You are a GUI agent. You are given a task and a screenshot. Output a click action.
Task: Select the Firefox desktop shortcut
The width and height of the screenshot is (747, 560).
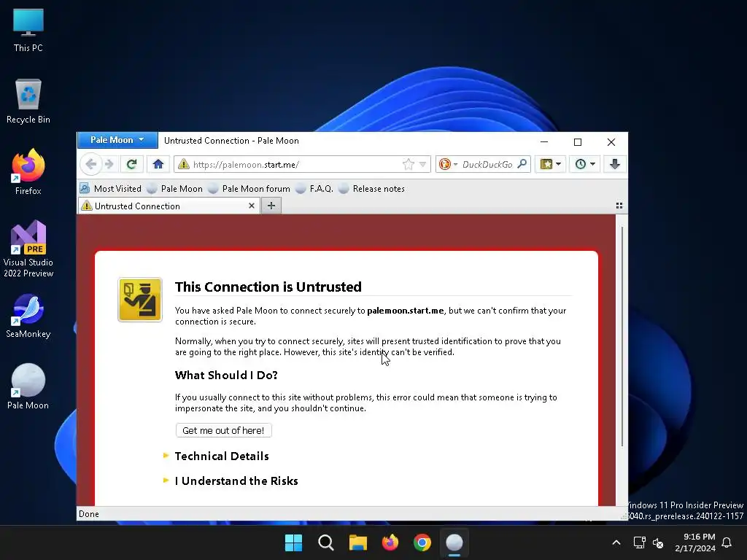[28, 172]
